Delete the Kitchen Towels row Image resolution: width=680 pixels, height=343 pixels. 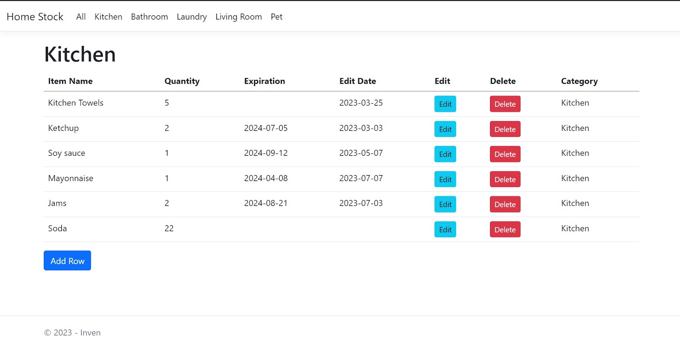(x=505, y=104)
